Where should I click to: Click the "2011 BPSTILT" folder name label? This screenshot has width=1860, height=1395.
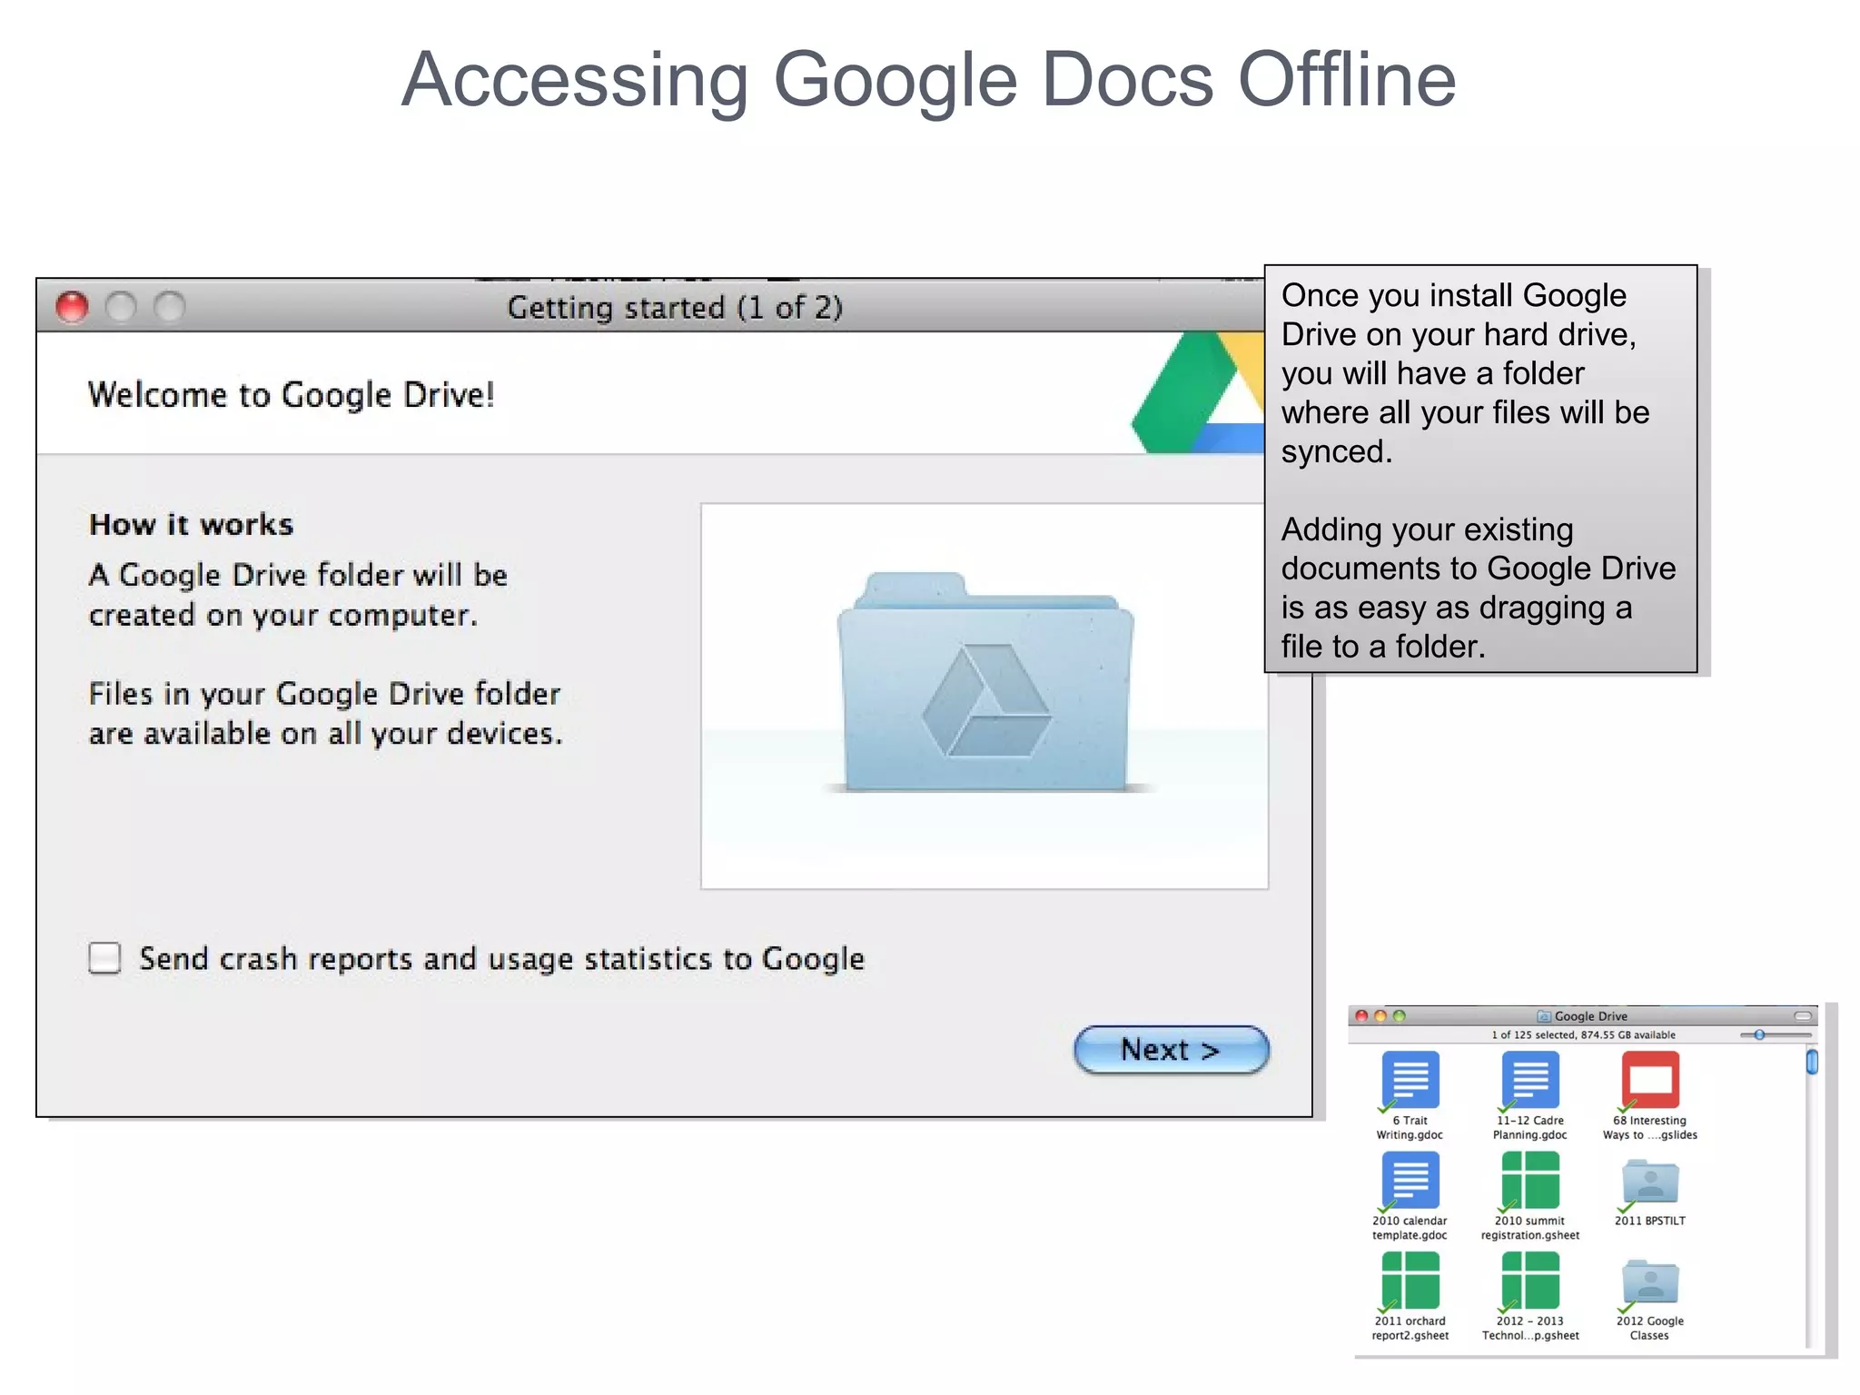point(1649,1222)
